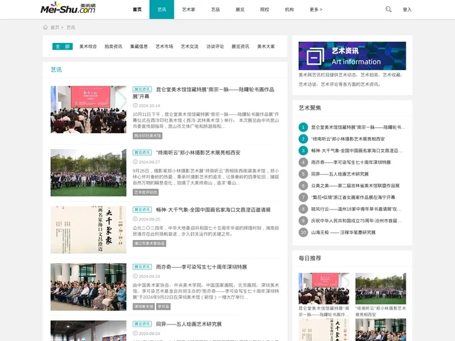The width and height of the screenshot is (455, 341).
Task: Select the 集藏信息 category filter
Action: 139,46
